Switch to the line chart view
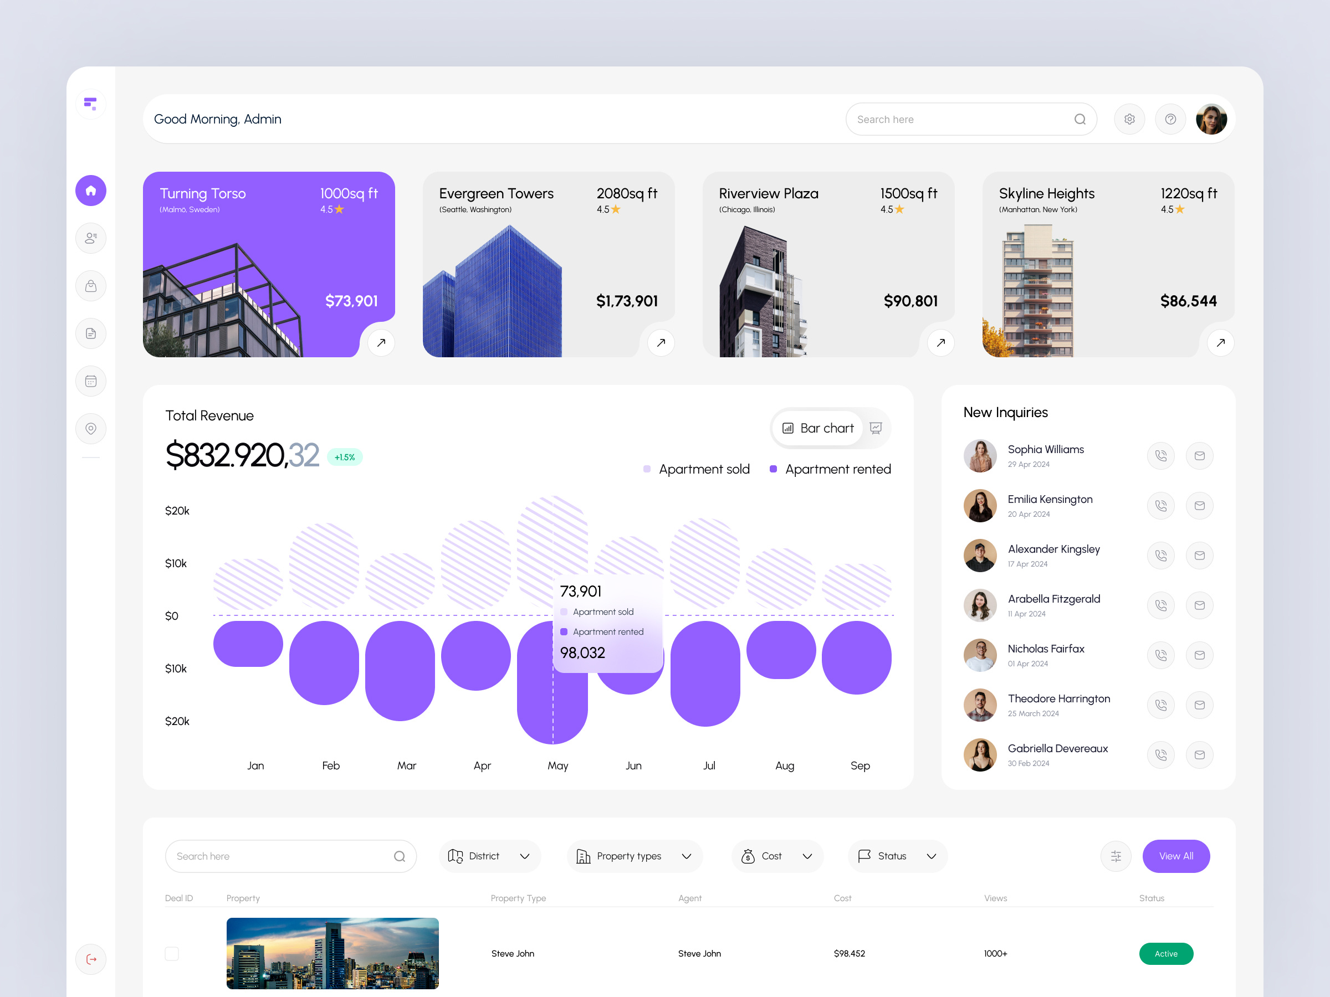Image resolution: width=1330 pixels, height=997 pixels. pos(876,428)
